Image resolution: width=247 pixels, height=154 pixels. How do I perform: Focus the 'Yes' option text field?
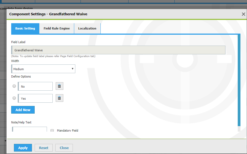(35, 98)
